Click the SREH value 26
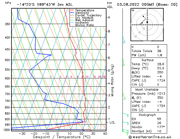Image resolution: width=180 pixels, height=139 pixels. (159, 123)
